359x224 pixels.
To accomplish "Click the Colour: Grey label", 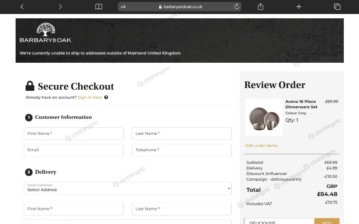I will pos(295,113).
